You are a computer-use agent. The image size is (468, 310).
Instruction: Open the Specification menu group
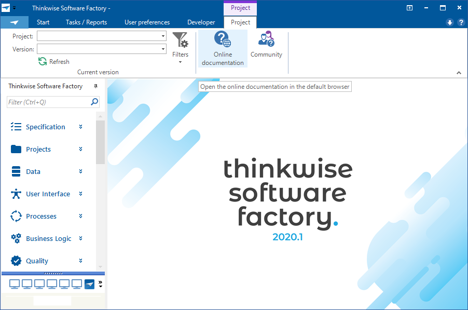coord(45,127)
